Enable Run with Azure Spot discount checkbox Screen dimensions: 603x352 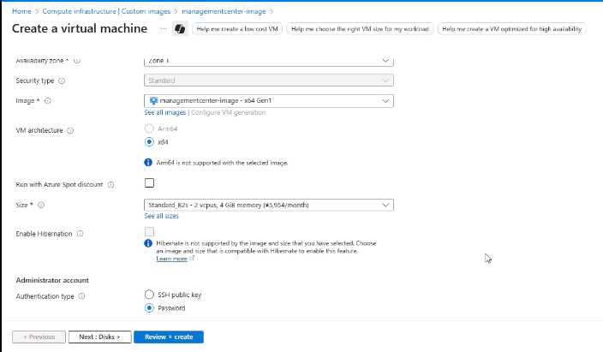pyautogui.click(x=149, y=182)
